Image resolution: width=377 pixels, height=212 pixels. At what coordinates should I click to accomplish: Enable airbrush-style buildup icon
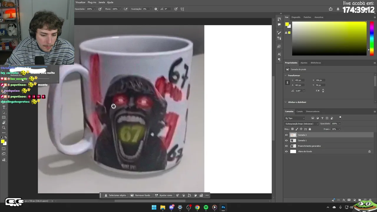point(126,9)
